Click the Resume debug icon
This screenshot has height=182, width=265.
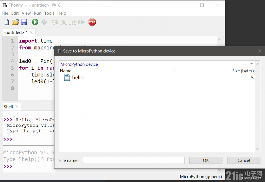pyautogui.click(x=81, y=22)
